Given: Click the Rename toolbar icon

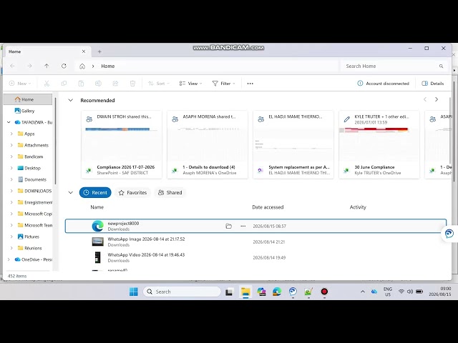Looking at the screenshot, I should tap(98, 84).
